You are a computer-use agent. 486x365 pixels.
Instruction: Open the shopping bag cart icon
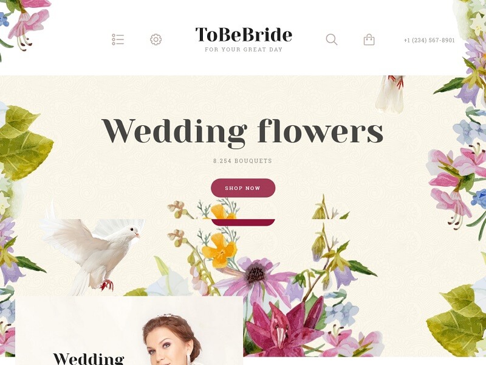click(369, 40)
